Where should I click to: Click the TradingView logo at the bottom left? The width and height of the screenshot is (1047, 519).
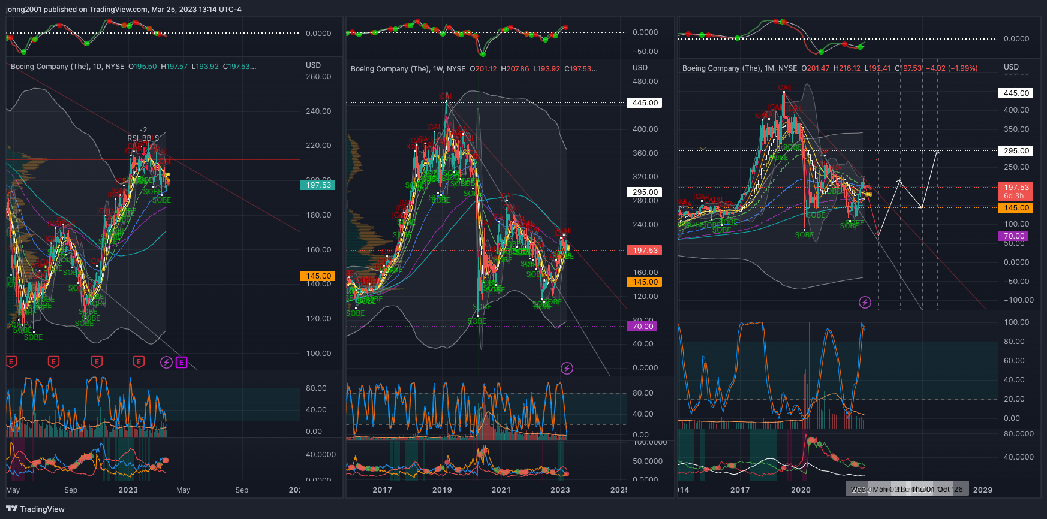coord(35,509)
